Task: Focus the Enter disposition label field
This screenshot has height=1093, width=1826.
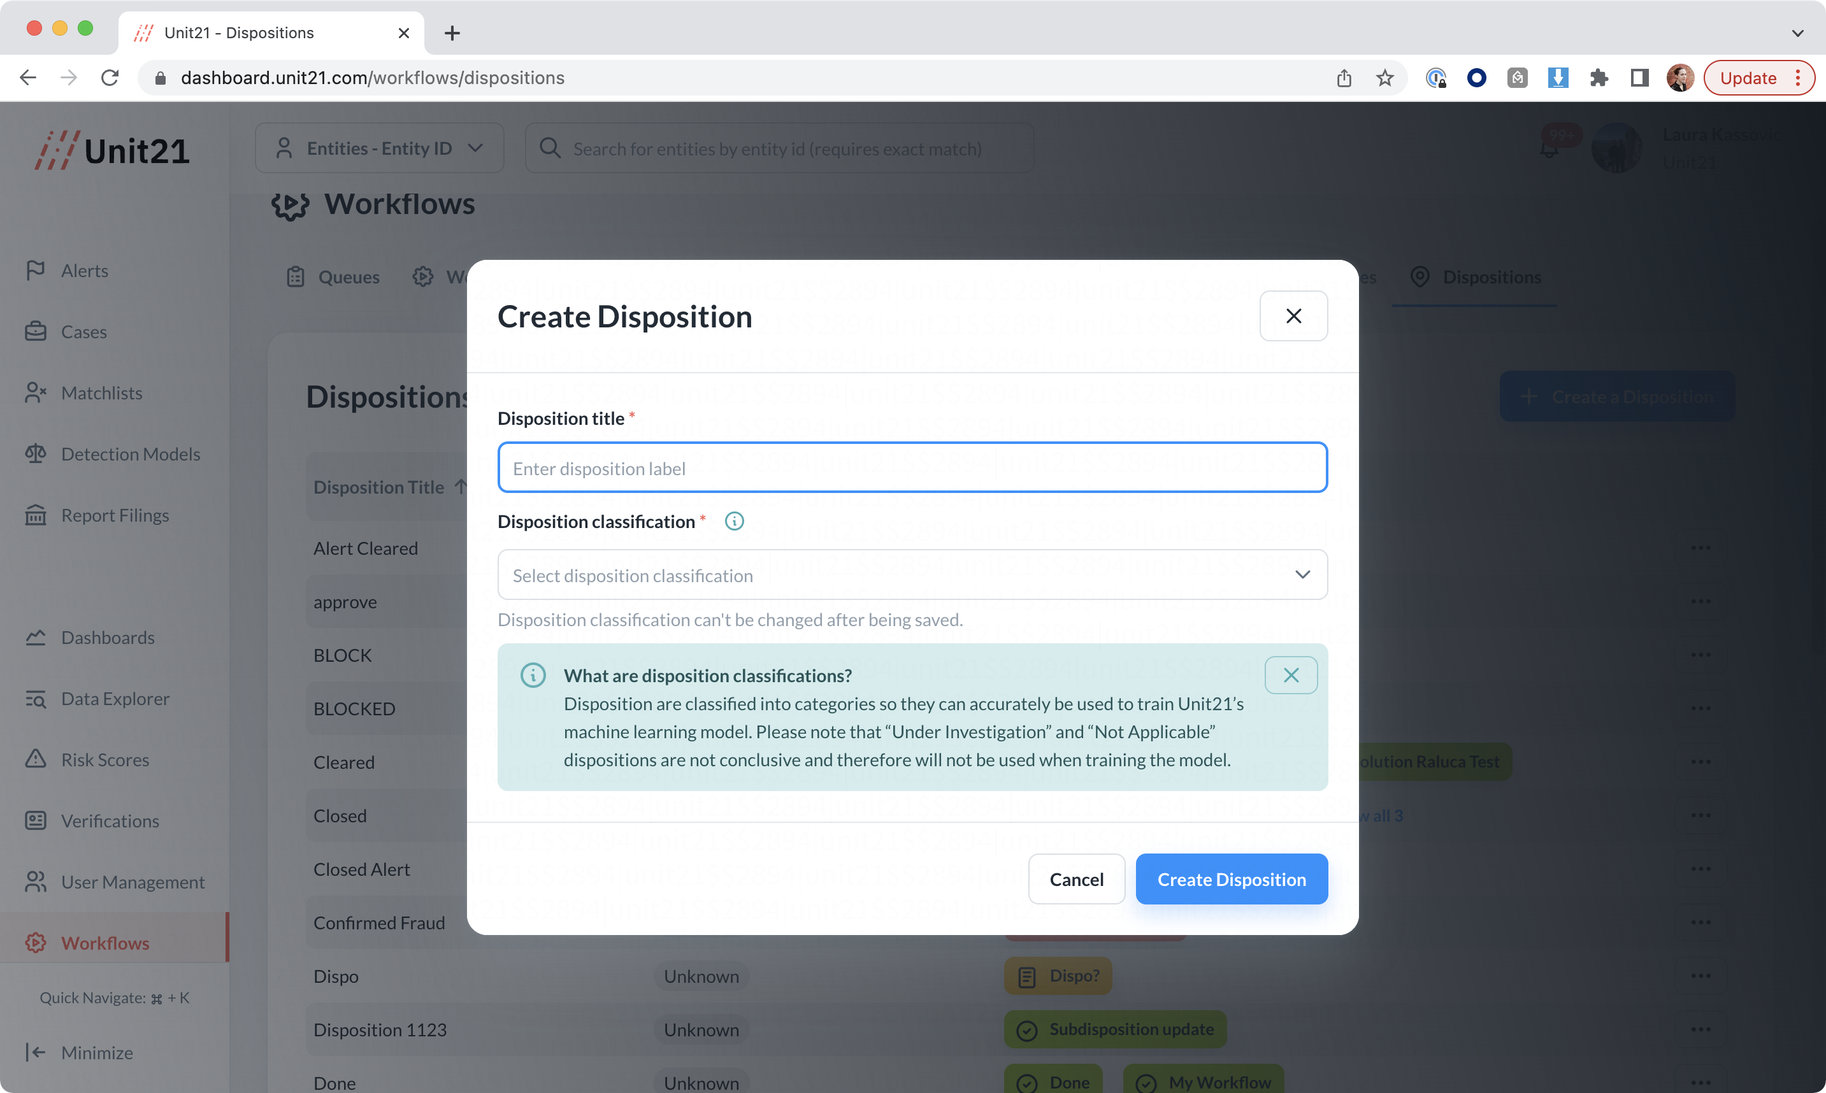Action: point(912,468)
